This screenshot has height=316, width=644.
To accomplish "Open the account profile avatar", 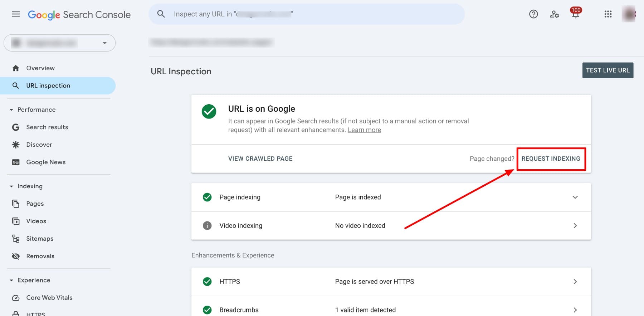I will 629,14.
